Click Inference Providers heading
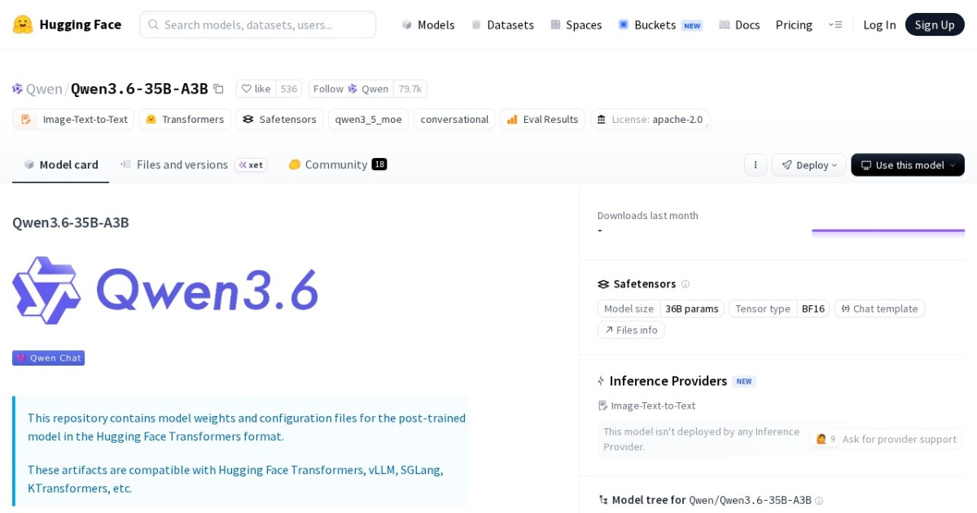This screenshot has height=513, width=977. coord(668,381)
